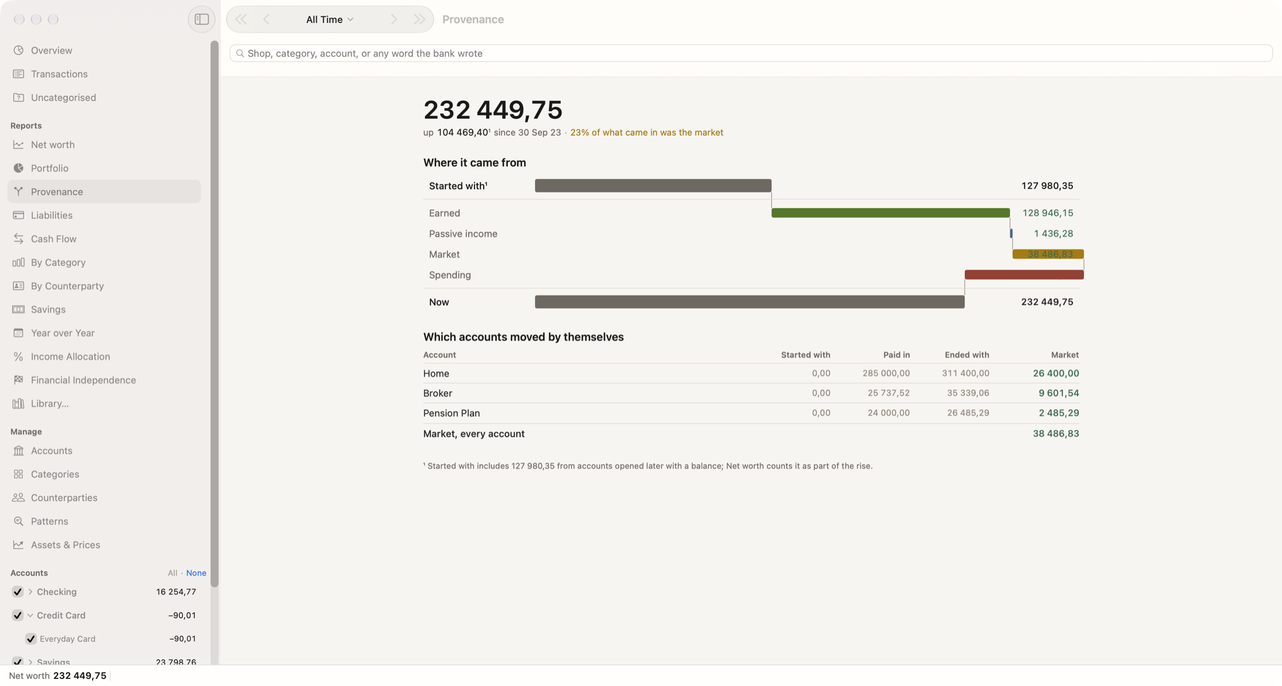Click the Pension Plan row name
Viewport: 1282px width, 686px height.
pos(451,413)
